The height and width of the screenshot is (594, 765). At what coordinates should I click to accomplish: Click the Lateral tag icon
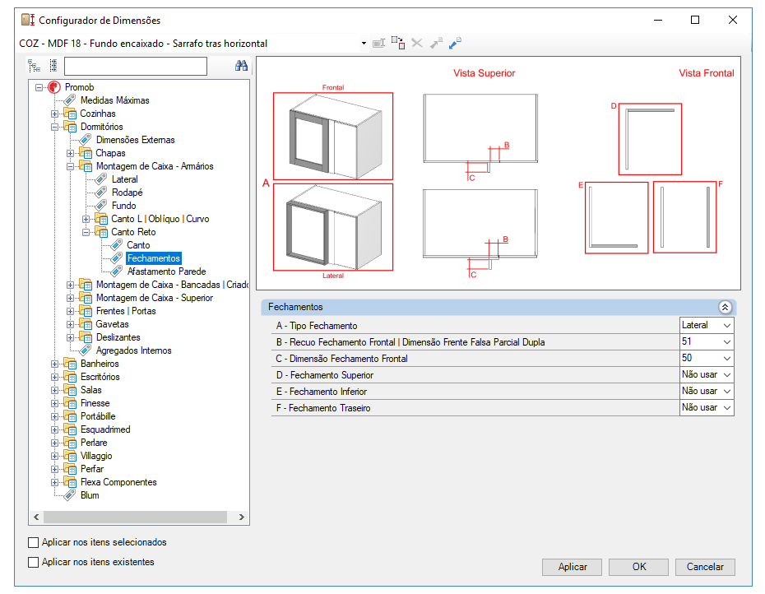pyautogui.click(x=101, y=179)
